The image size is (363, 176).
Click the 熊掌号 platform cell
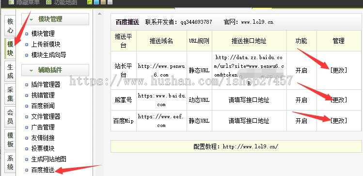pyautogui.click(x=124, y=100)
